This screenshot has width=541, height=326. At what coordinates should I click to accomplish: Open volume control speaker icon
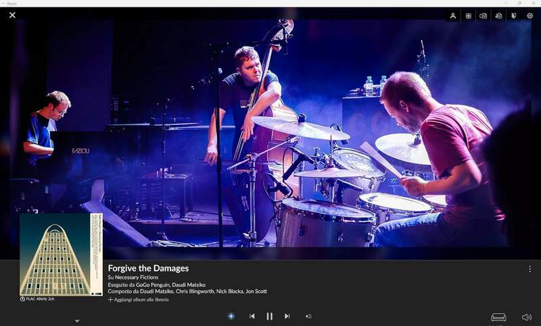[x=527, y=317]
